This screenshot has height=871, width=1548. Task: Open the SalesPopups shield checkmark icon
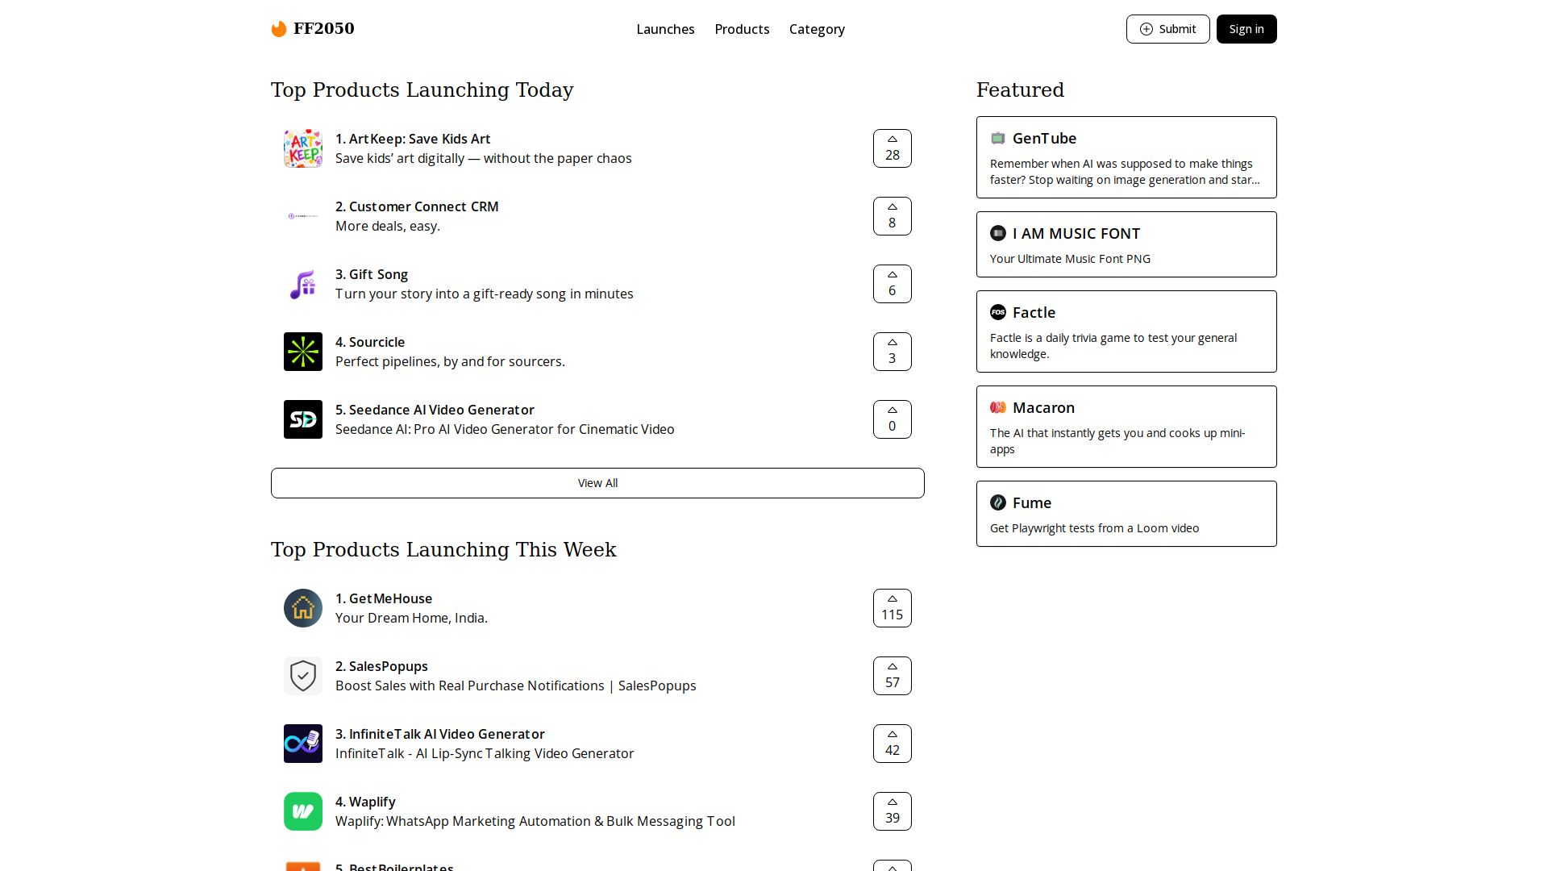coord(303,676)
